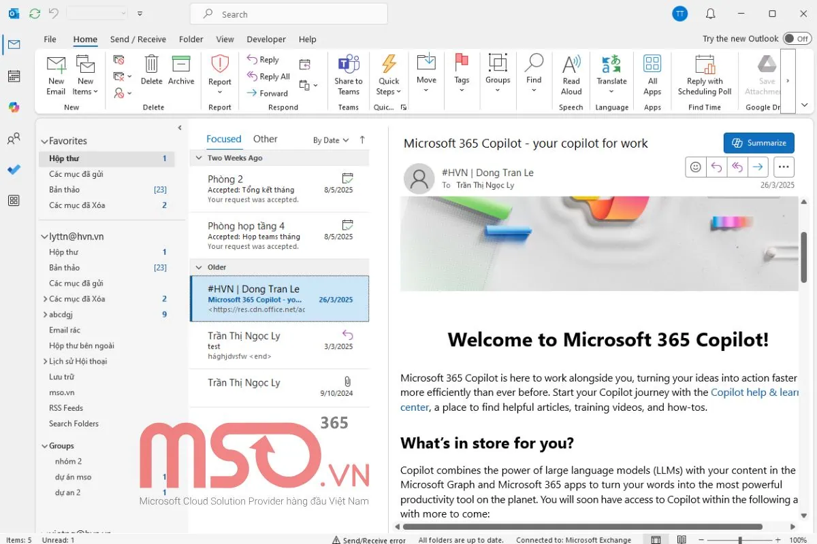Reverse sort order with the arrow

click(362, 139)
